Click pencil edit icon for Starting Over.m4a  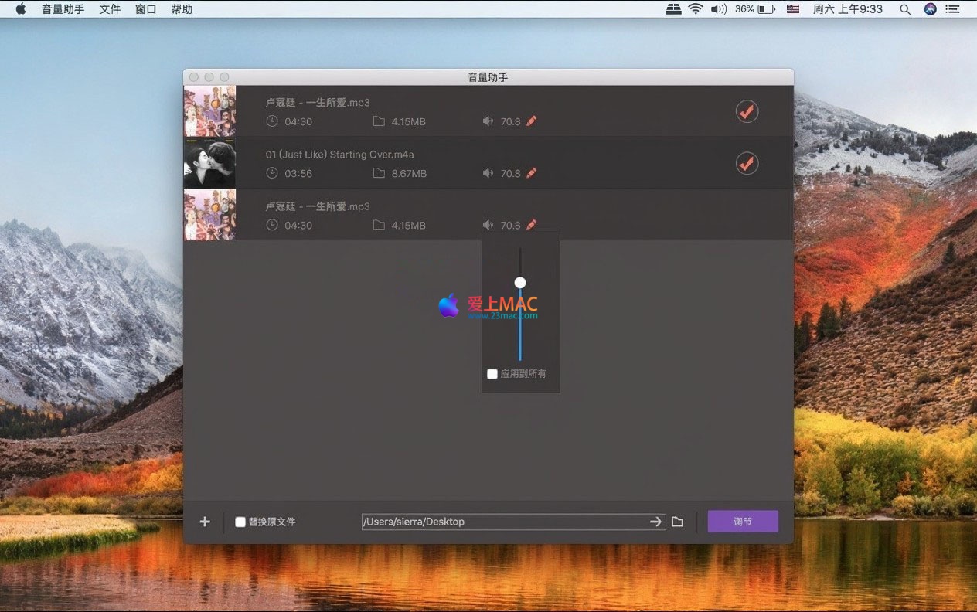[x=531, y=173]
